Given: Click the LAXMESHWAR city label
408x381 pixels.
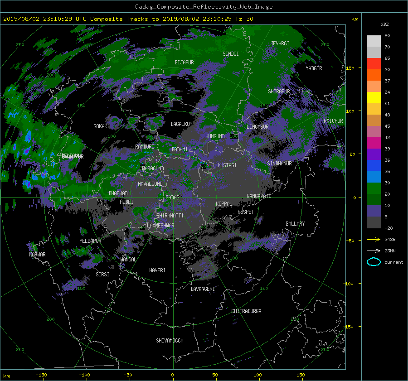Looking at the screenshot, I should pos(160,226).
